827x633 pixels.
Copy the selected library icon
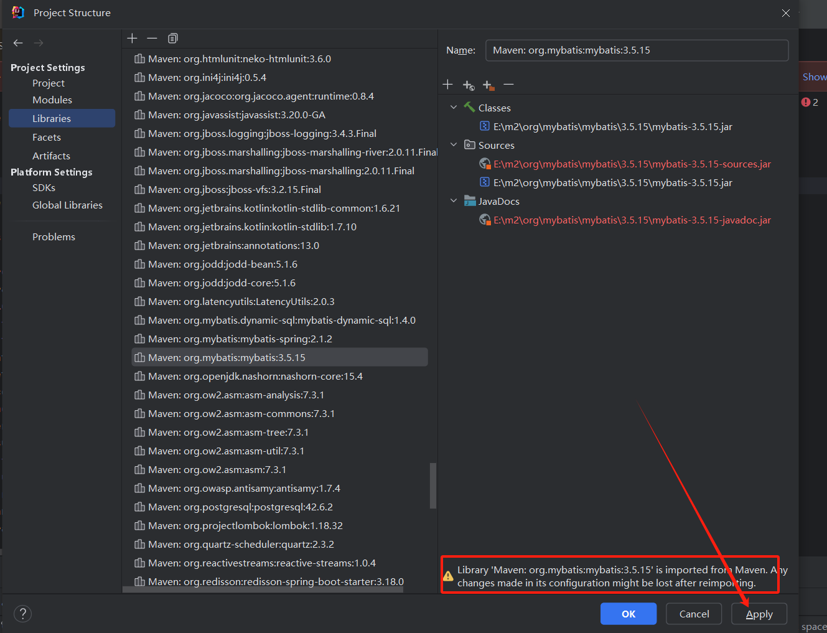click(173, 39)
